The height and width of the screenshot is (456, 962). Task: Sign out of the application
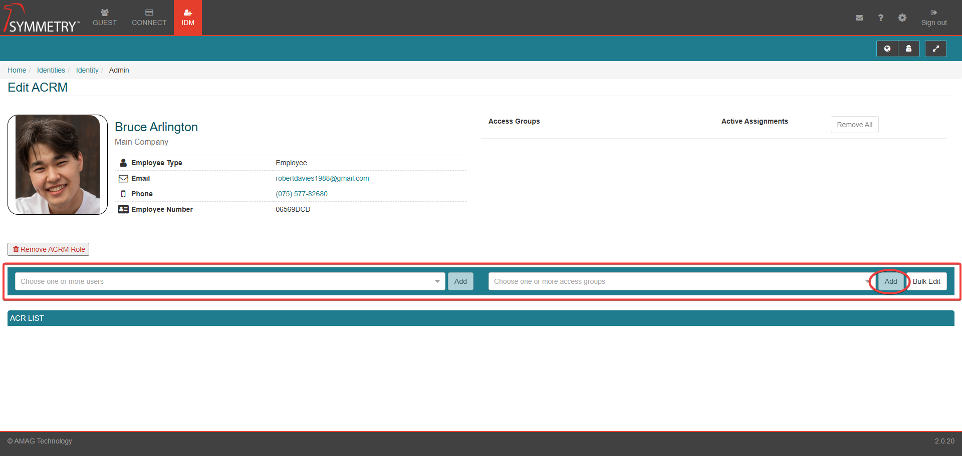coord(933,18)
